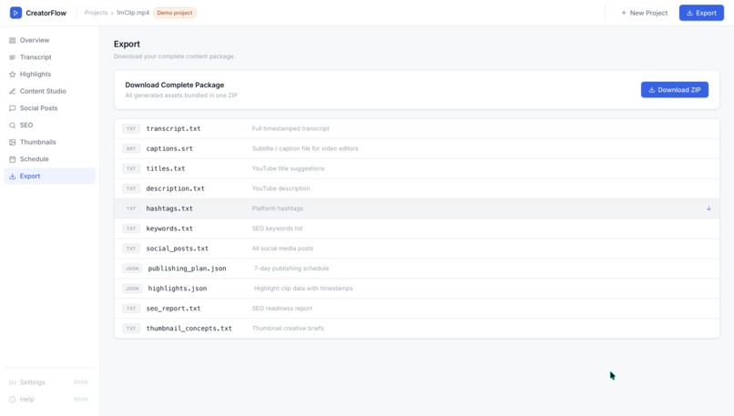Screen dimensions: 734x416
Task: Click the JSON badge of highlights.json
Action: [132, 289]
